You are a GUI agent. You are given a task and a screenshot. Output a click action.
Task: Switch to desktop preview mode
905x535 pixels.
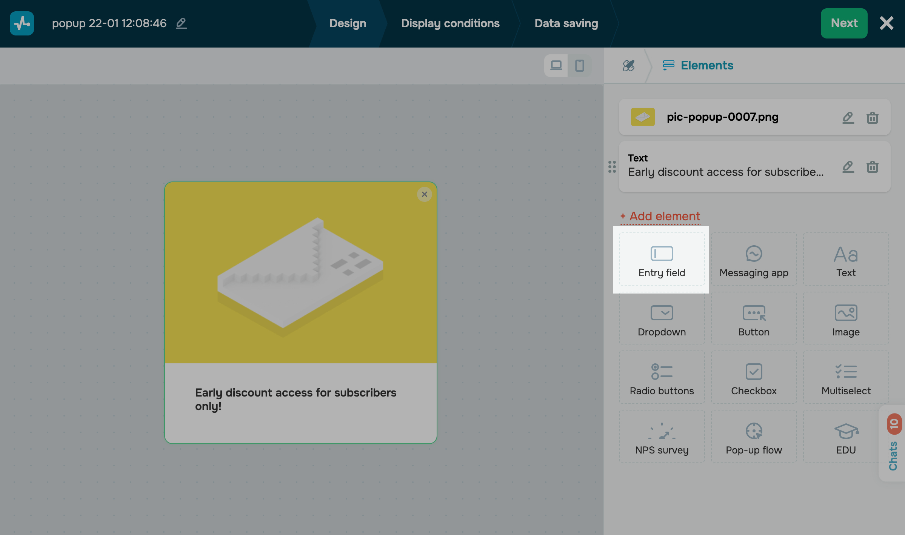coord(556,66)
